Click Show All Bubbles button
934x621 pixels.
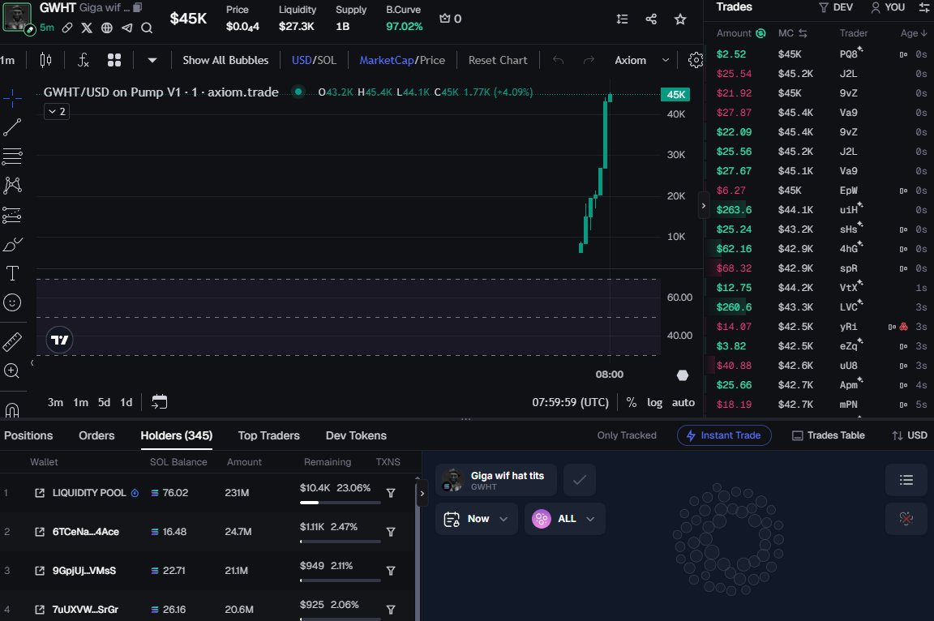point(225,60)
